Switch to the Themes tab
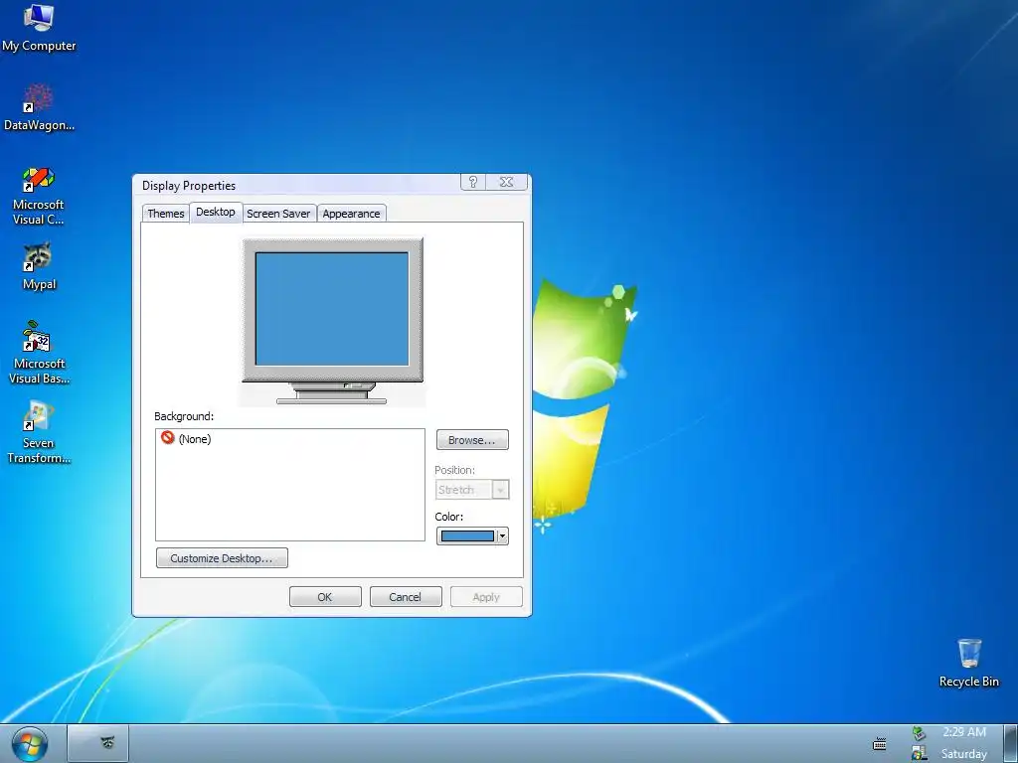The height and width of the screenshot is (763, 1018). coord(166,214)
